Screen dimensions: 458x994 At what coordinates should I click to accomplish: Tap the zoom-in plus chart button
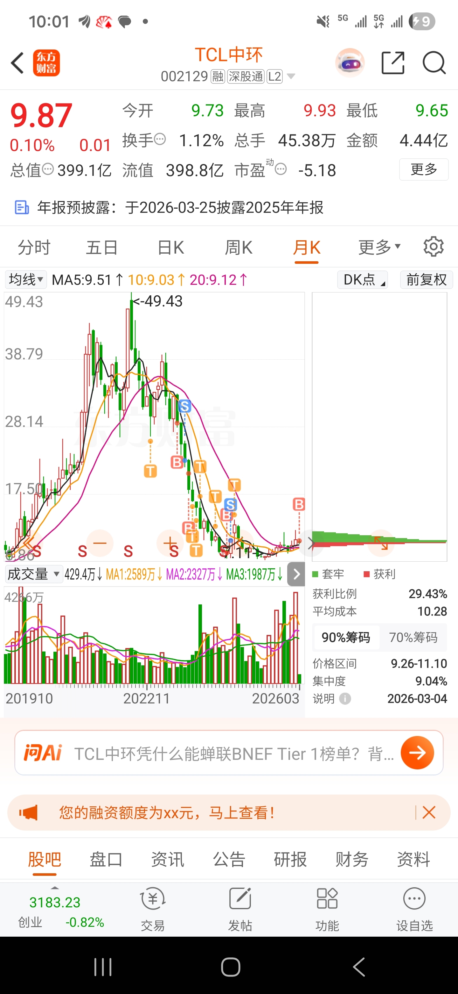[170, 543]
